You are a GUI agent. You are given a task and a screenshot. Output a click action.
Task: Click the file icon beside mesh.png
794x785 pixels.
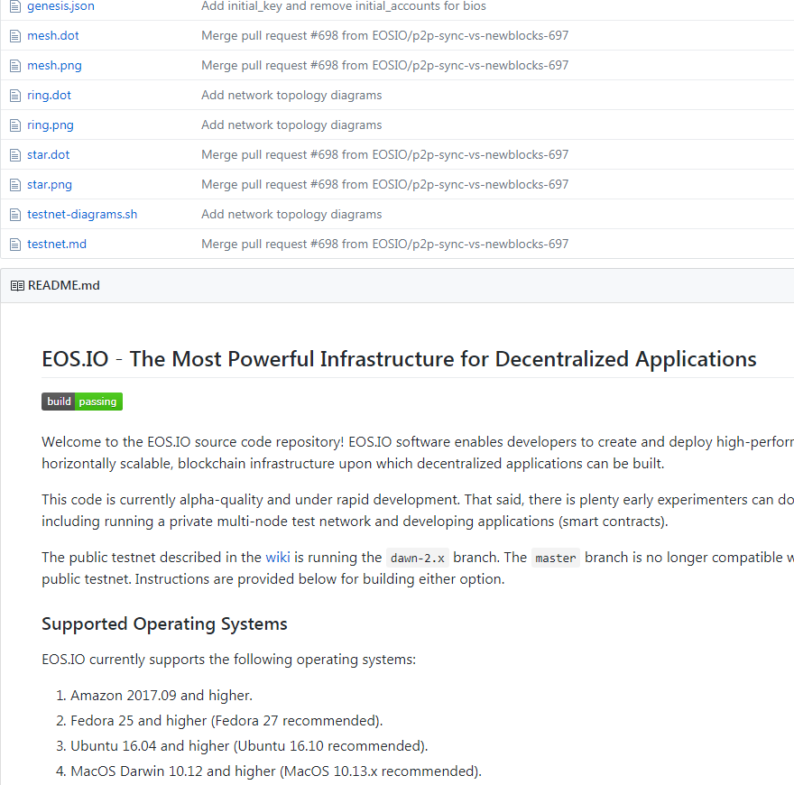15,66
